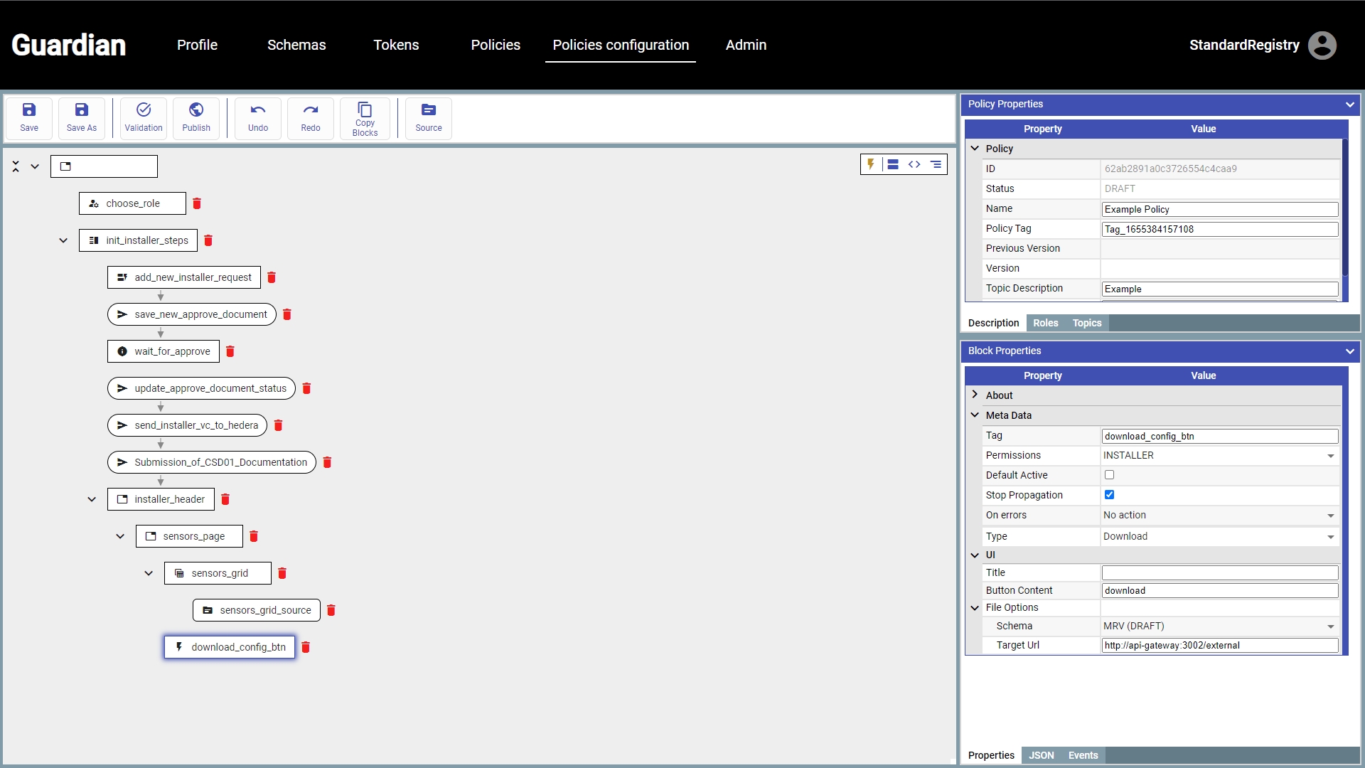
Task: Enable the Default Active checkbox
Action: [1109, 475]
